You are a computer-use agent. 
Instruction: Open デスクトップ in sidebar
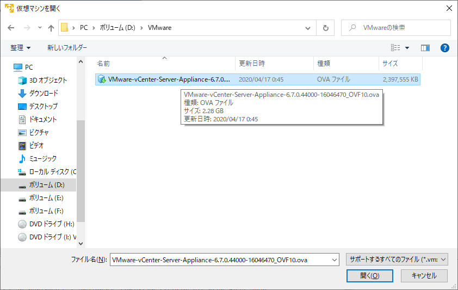[x=44, y=106]
